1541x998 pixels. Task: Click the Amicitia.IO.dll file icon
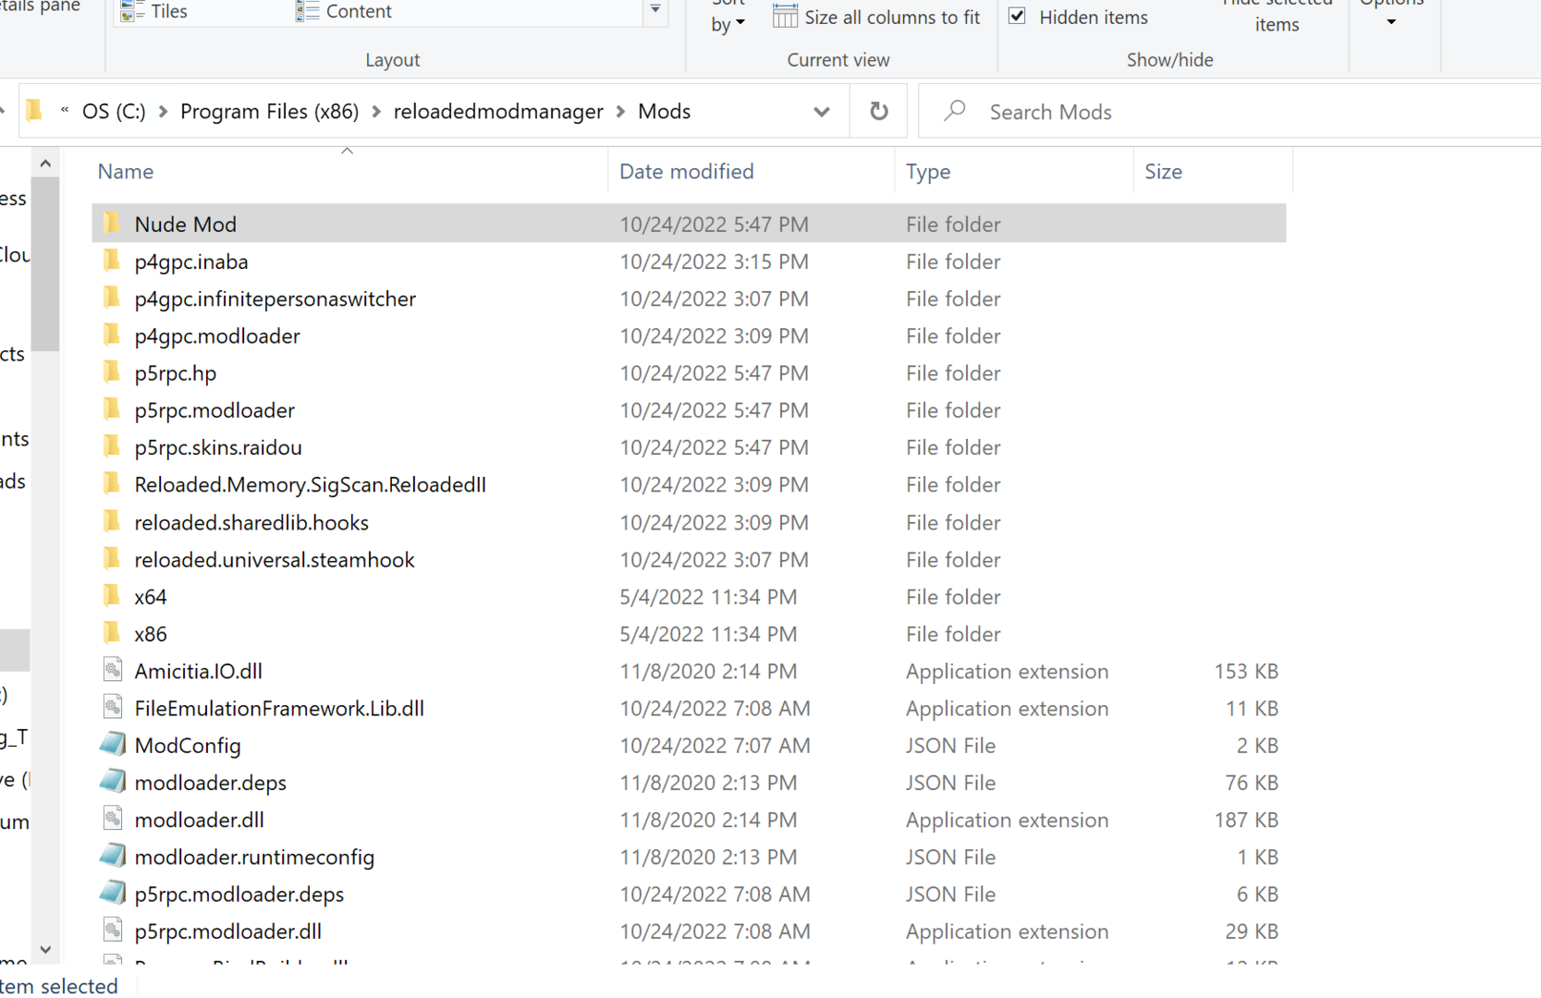click(x=113, y=670)
